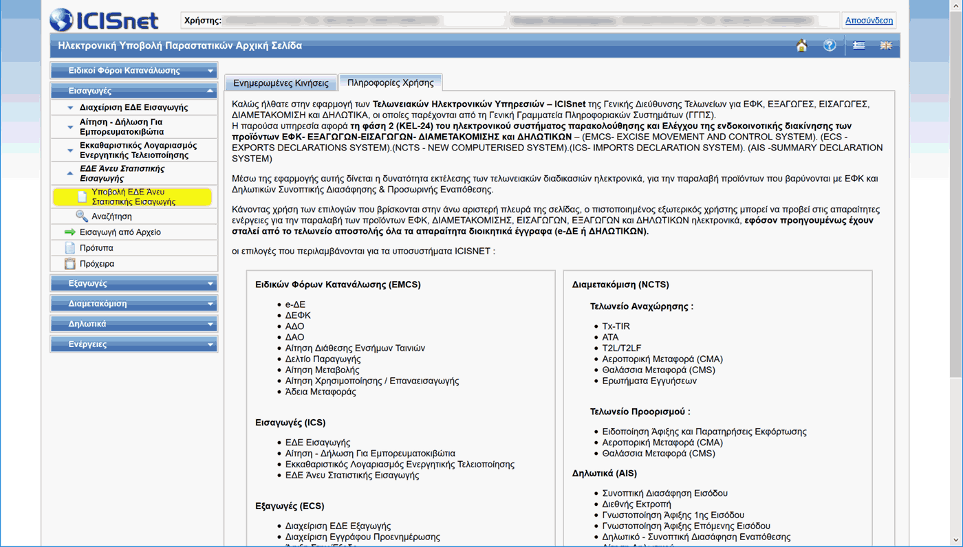
Task: Click 'Διεθνής Εκτροπή' list entry
Action: 636,504
